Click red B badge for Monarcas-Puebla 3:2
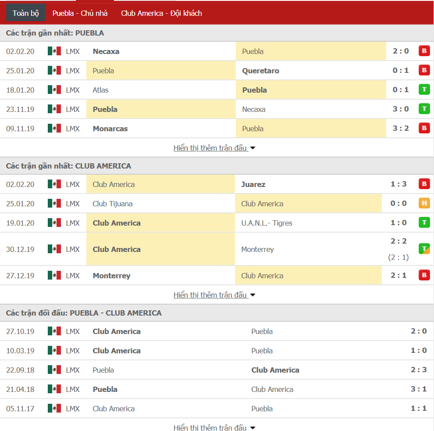 (424, 128)
